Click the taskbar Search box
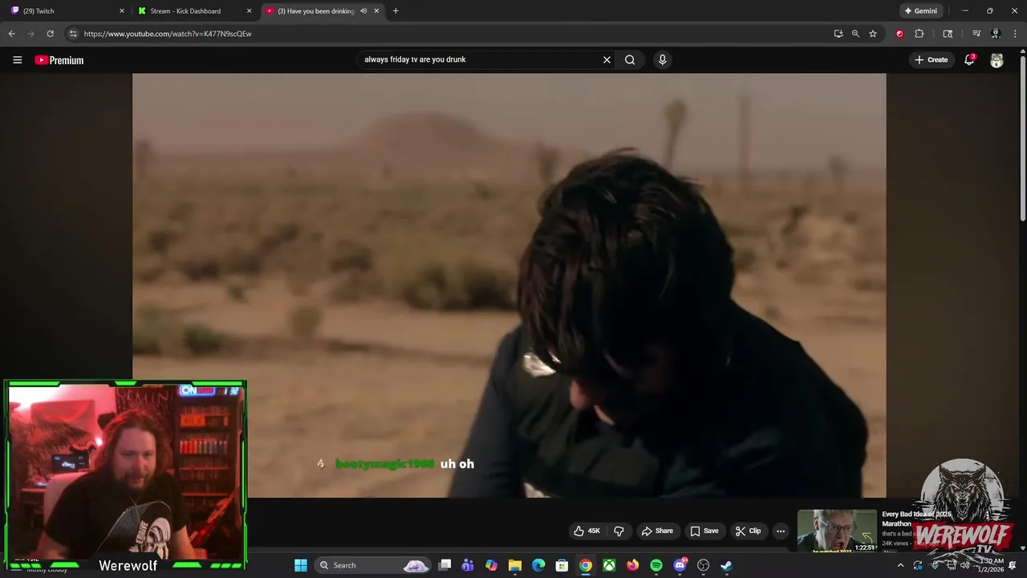1027x578 pixels. [x=373, y=565]
